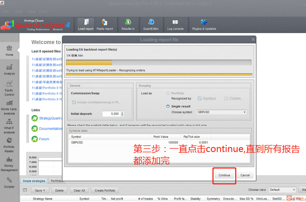The image size is (306, 202).
Task: Sort by Strategy Name column
Action: (x=54, y=199)
